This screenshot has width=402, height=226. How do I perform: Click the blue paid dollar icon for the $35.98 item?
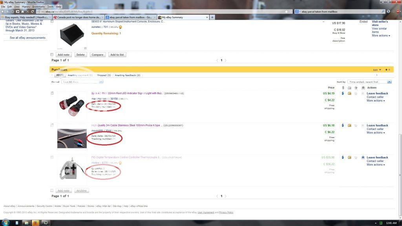343,158
